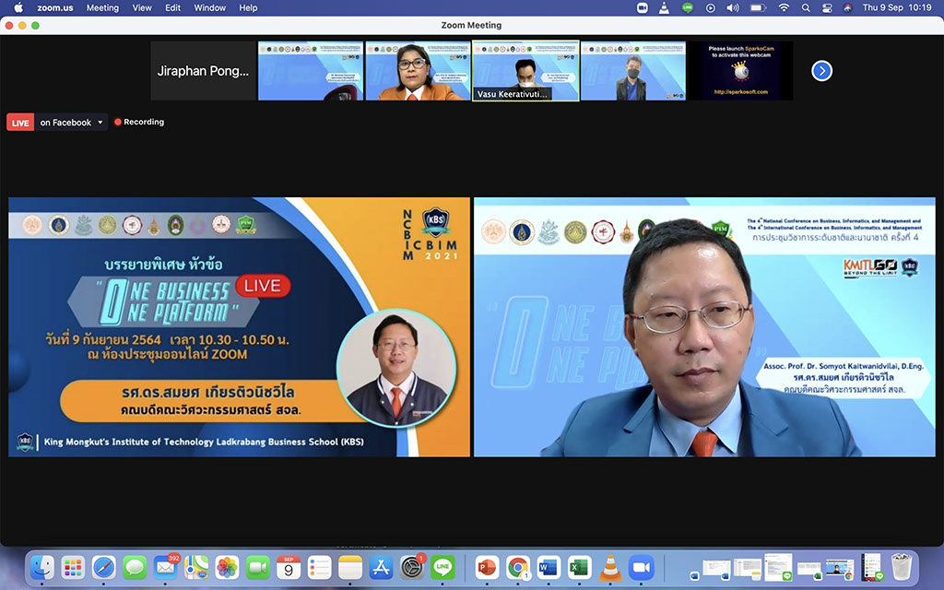Viewport: 944px width, 590px height.
Task: Open Finder from the Dock
Action: 42,568
